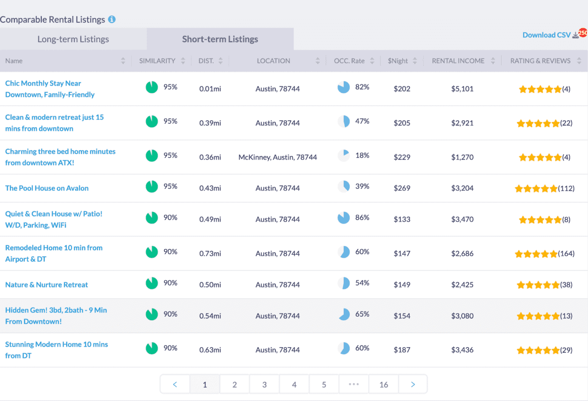Click the pagination ellipsis to see more pages
Image resolution: width=588 pixels, height=401 pixels.
point(354,384)
